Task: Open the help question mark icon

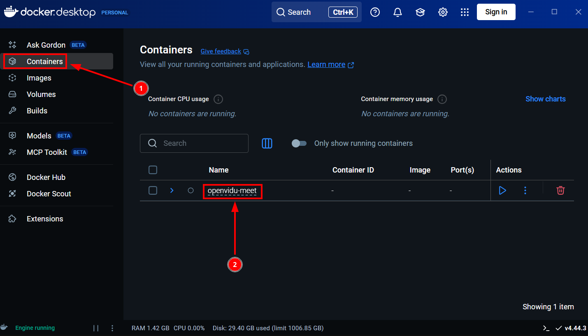Action: click(375, 12)
